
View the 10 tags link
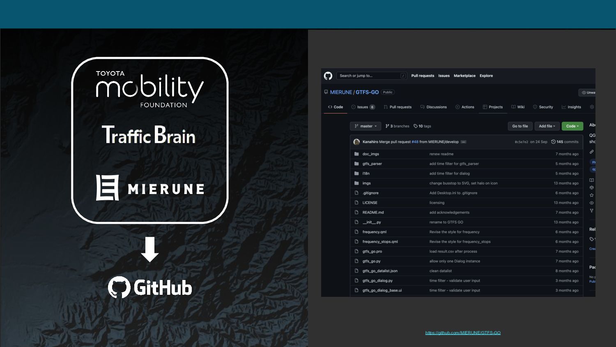(422, 126)
